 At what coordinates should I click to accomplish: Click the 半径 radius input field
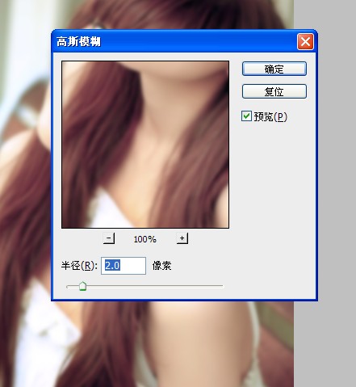(124, 266)
